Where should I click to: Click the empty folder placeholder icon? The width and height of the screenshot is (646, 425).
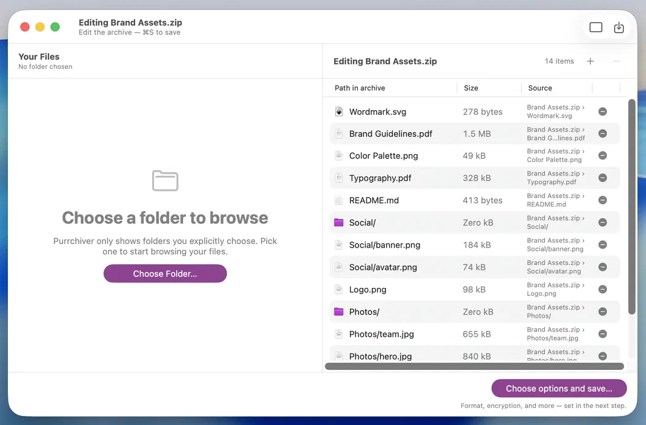click(x=165, y=181)
